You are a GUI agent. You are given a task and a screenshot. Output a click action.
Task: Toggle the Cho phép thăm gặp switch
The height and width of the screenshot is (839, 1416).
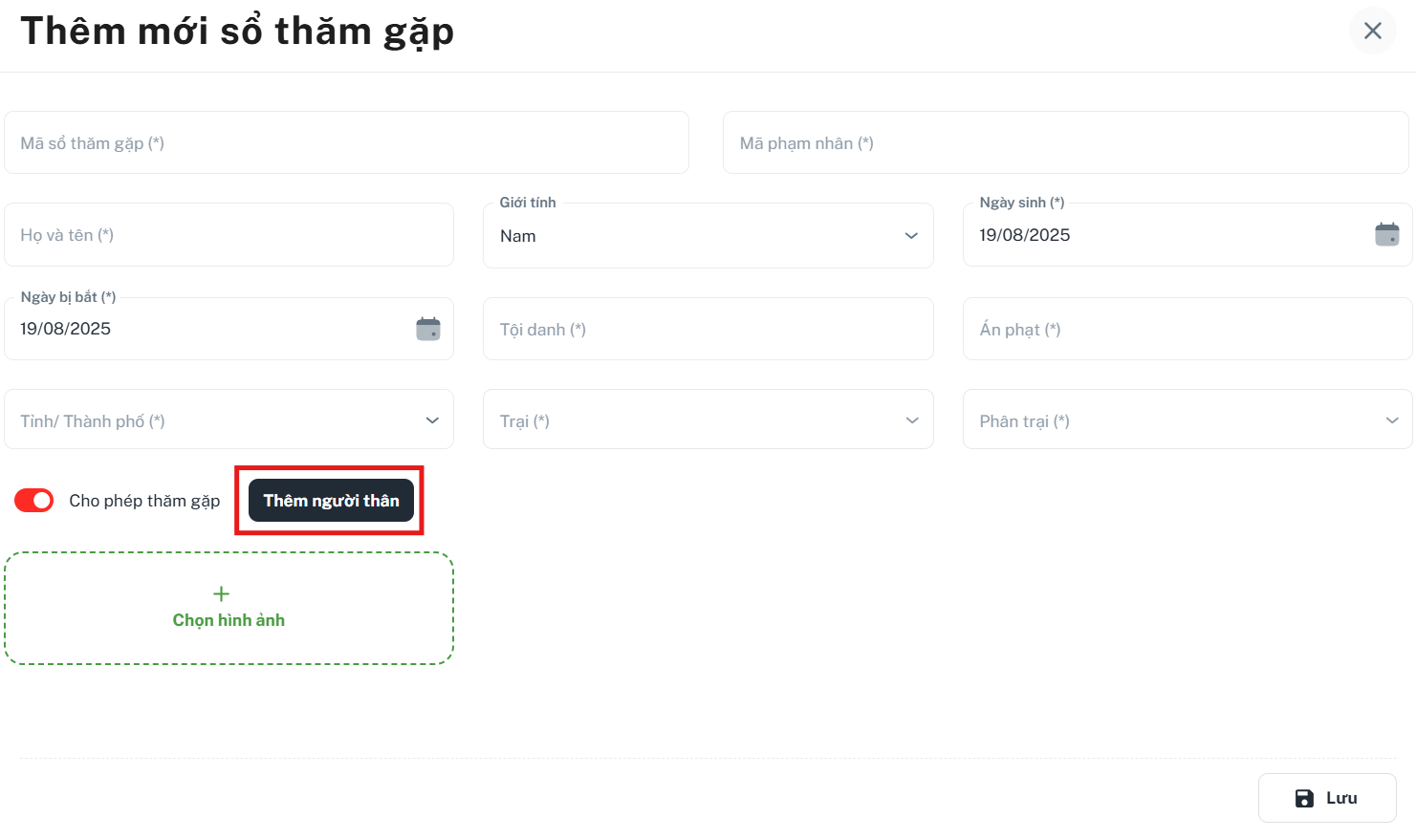coord(34,501)
